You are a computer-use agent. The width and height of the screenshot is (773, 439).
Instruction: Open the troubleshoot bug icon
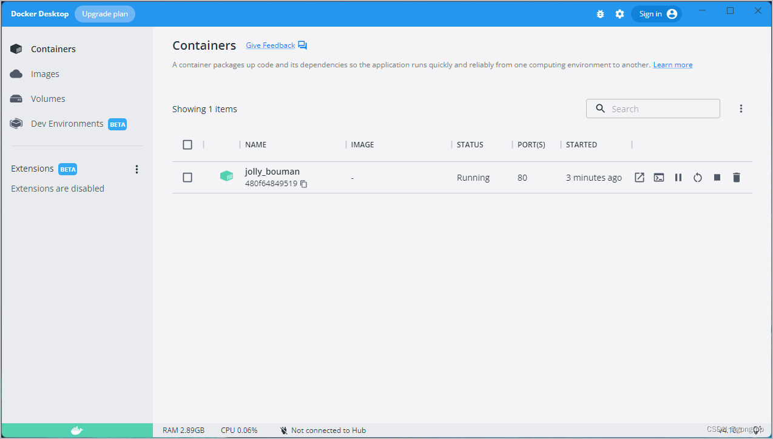pos(600,14)
